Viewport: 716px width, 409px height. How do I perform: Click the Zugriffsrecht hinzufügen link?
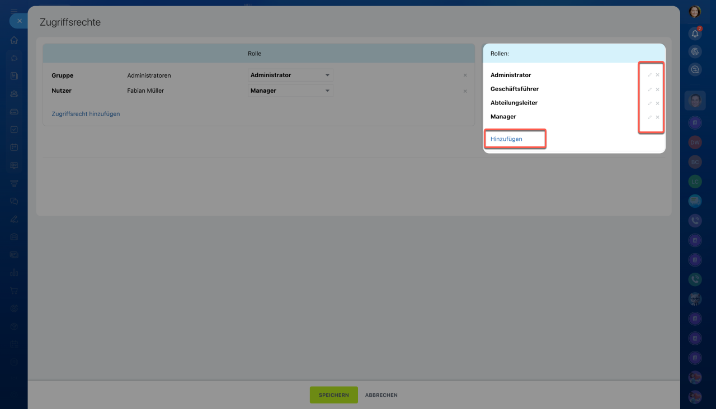[86, 114]
